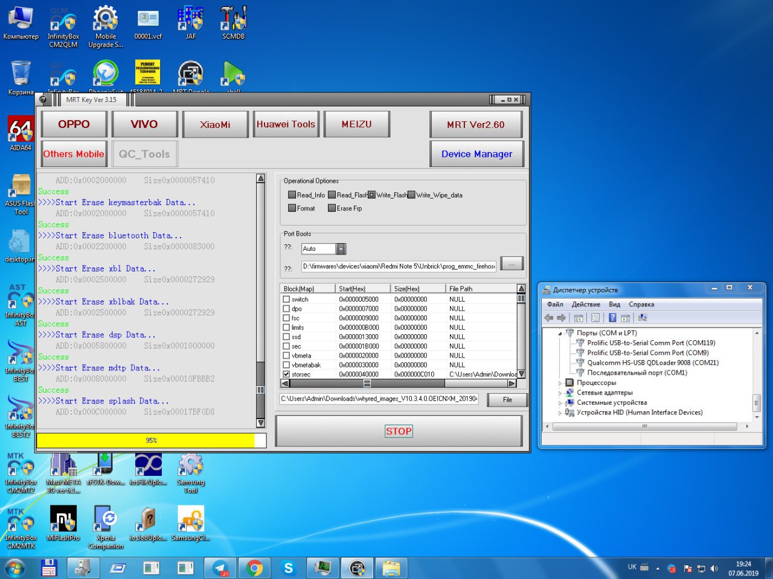773x579 pixels.
Task: Open the OPPO tools section
Action: coord(74,124)
